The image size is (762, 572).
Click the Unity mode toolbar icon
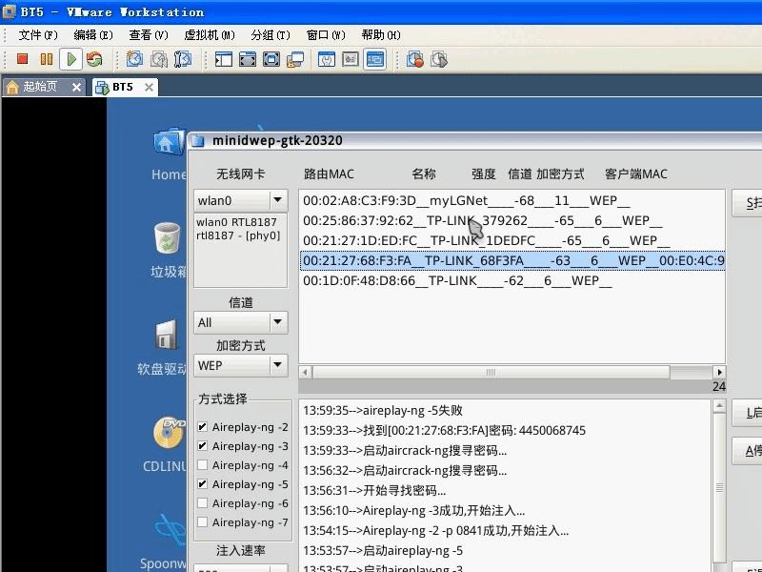click(x=295, y=59)
